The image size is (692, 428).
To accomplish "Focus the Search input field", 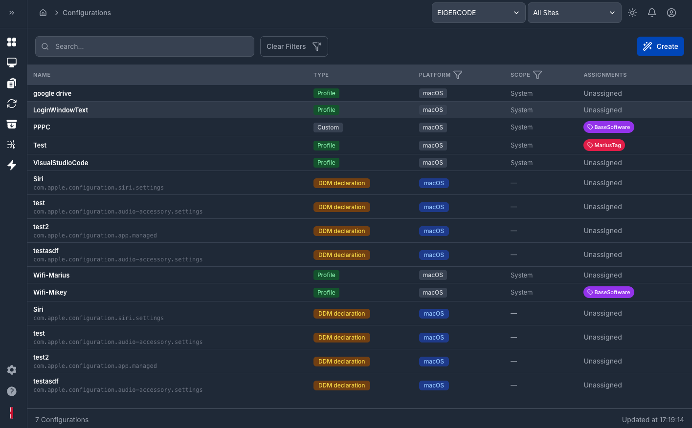I will pos(145,46).
